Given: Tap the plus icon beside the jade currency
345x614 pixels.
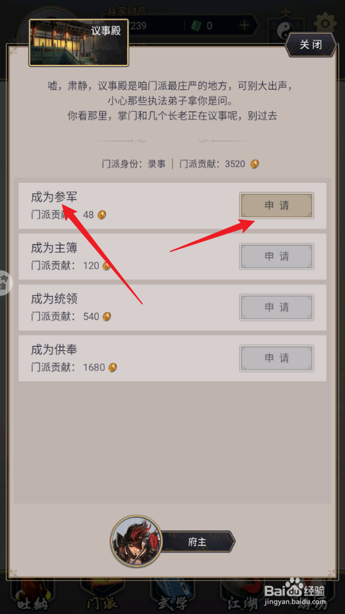Looking at the screenshot, I should tap(245, 26).
